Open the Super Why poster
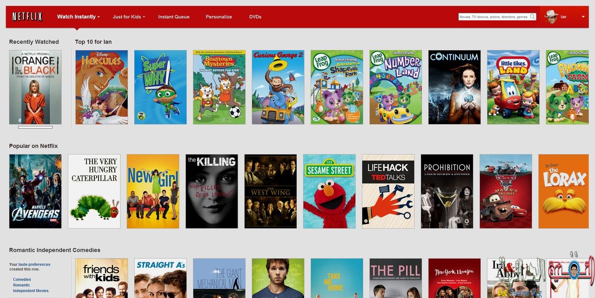 pos(160,87)
